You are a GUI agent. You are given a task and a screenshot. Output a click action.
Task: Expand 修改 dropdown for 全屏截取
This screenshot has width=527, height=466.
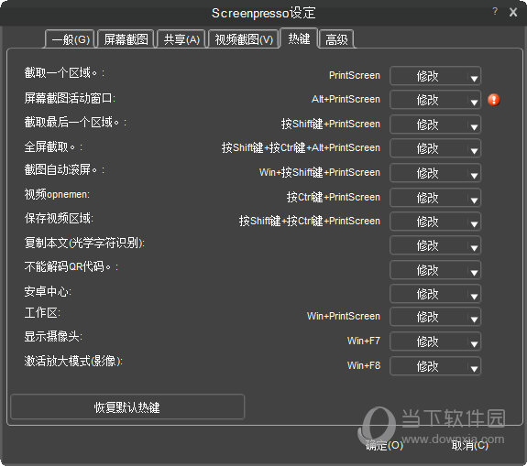point(435,148)
